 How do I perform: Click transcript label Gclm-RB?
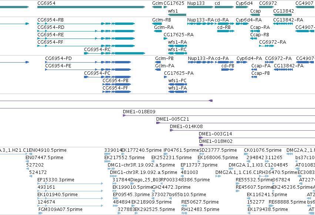coord(161,20)
